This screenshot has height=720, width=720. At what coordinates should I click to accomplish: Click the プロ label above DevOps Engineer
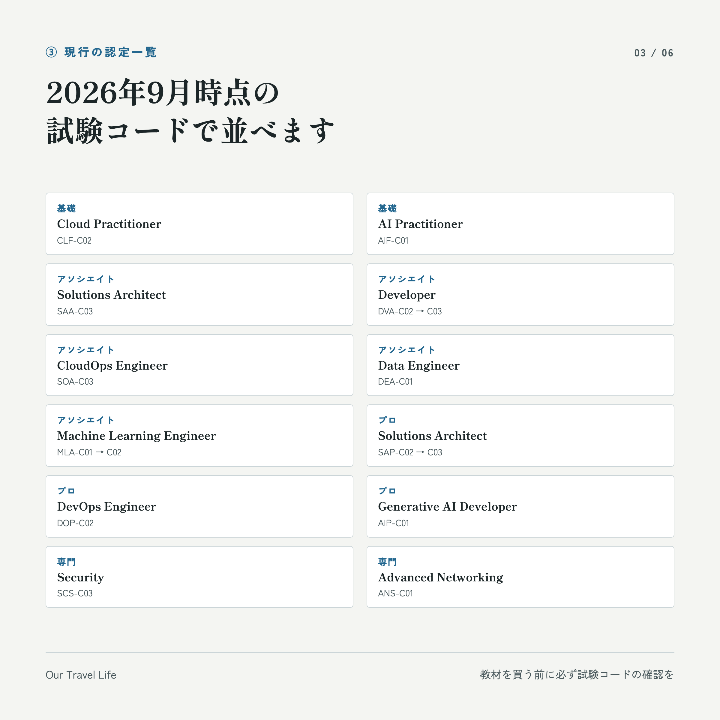[x=66, y=491]
